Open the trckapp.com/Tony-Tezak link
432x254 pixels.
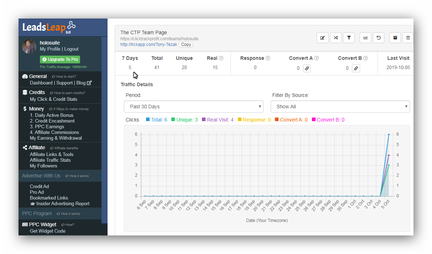(x=149, y=45)
